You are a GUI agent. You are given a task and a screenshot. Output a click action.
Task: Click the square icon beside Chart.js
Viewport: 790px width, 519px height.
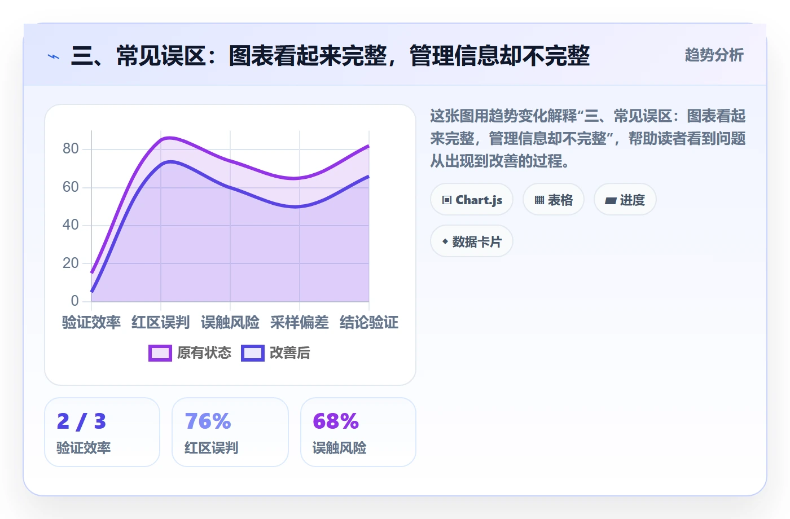447,200
